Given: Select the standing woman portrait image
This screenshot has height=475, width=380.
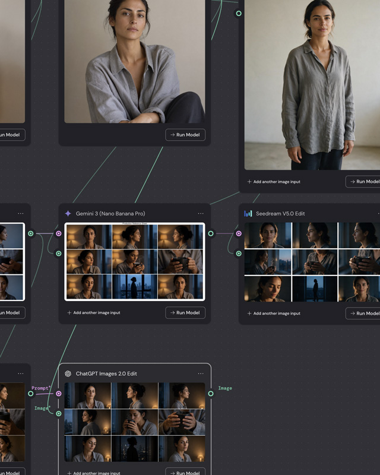Looking at the screenshot, I should (312, 85).
